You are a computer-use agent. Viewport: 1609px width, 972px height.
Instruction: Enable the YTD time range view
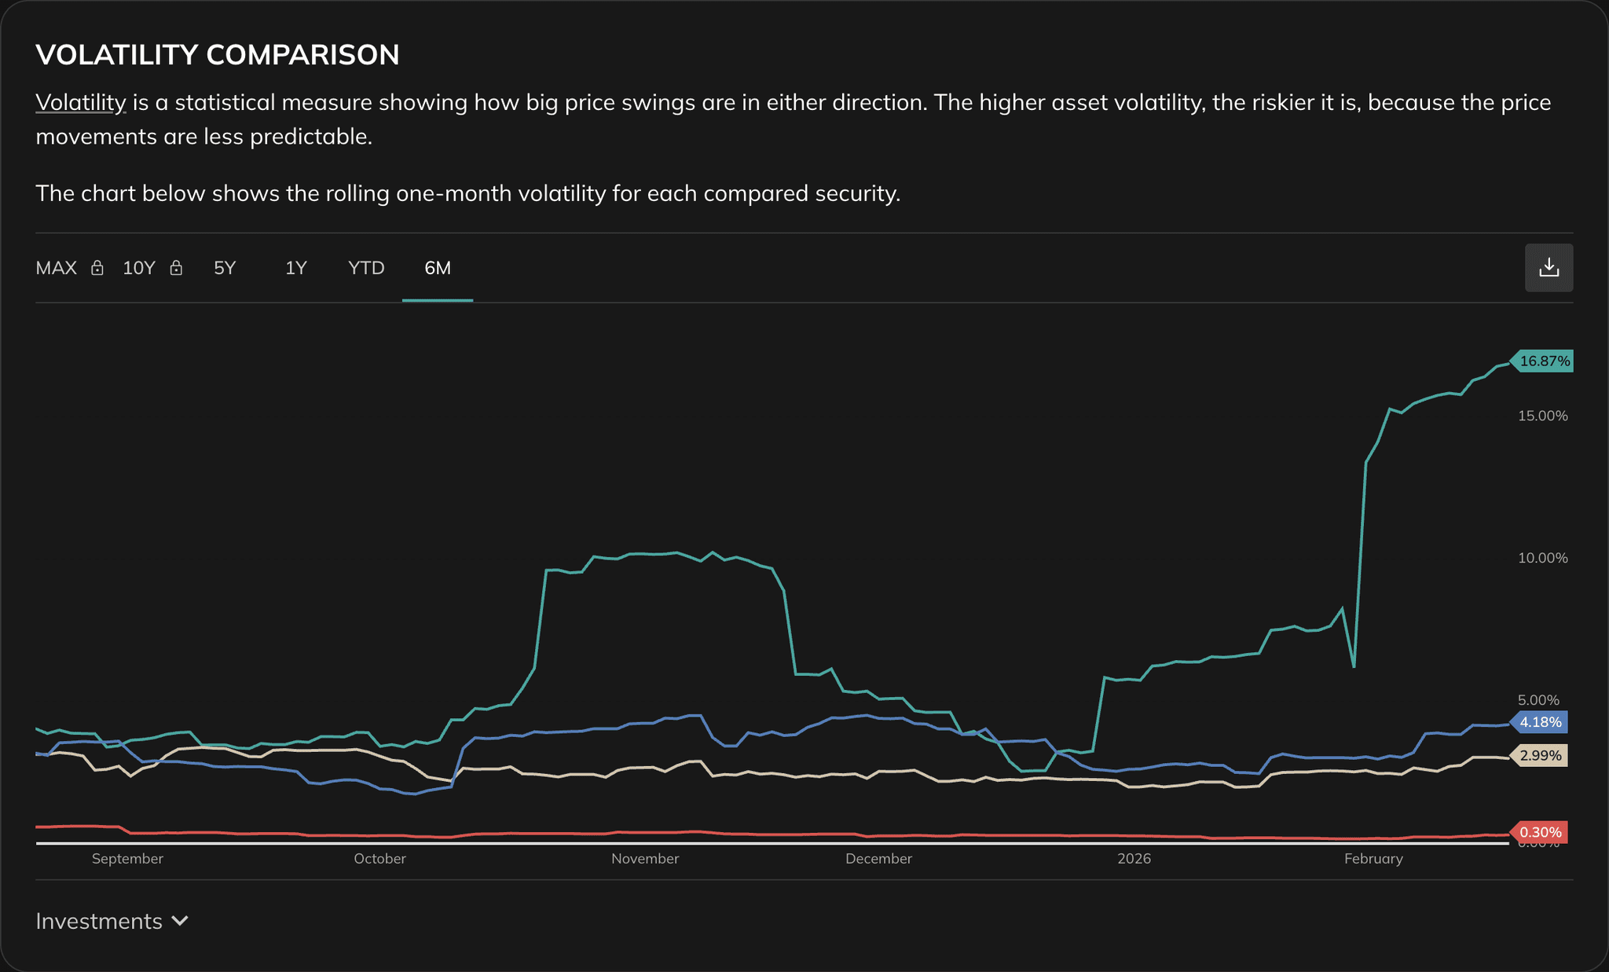(365, 267)
